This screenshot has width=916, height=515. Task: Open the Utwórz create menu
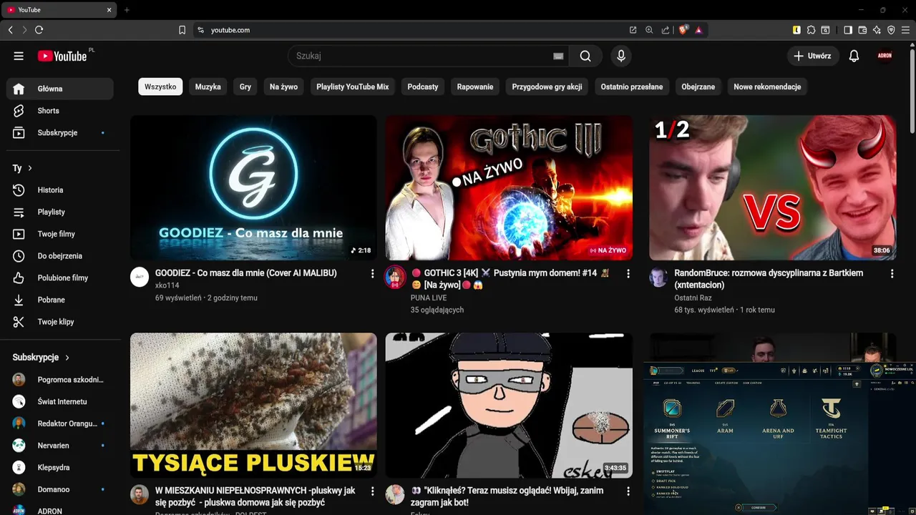[x=813, y=56]
